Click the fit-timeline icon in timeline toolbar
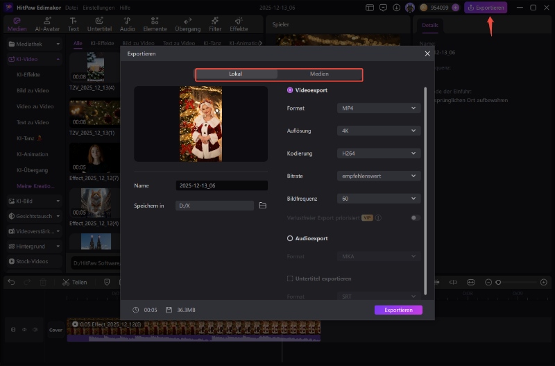The image size is (555, 366). (x=470, y=283)
